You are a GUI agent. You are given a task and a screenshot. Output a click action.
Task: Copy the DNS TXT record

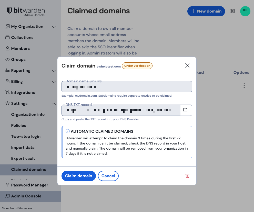186,110
